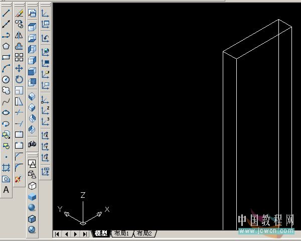Switch to the 模型 model tab

(100, 234)
